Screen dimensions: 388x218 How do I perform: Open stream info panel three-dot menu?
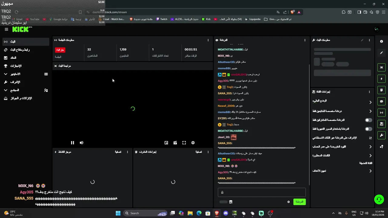369,40
